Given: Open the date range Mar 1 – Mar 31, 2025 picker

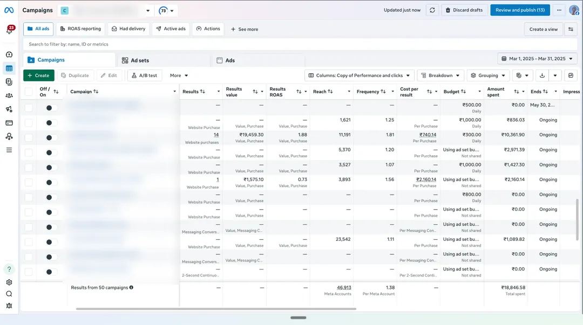Looking at the screenshot, I should [x=537, y=59].
